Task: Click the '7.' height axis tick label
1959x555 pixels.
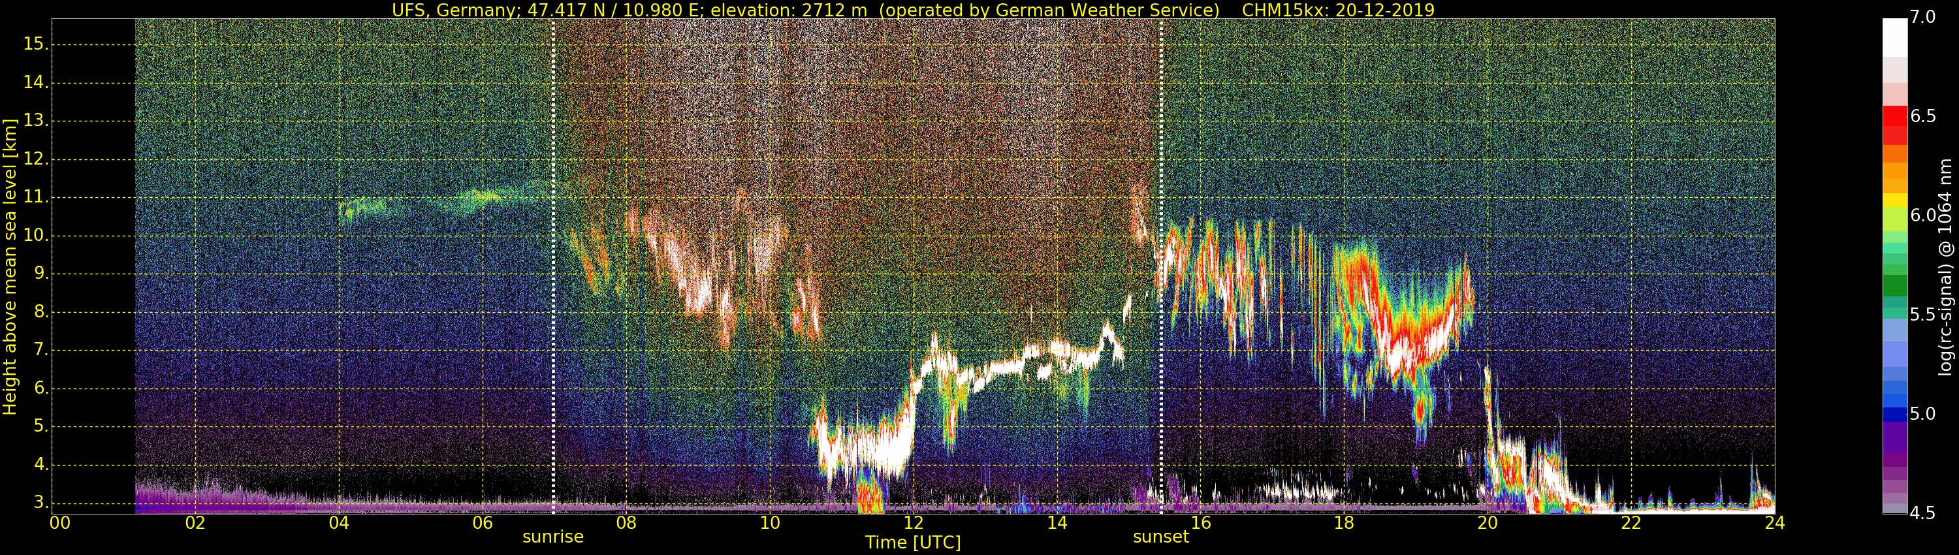Action: click(41, 351)
